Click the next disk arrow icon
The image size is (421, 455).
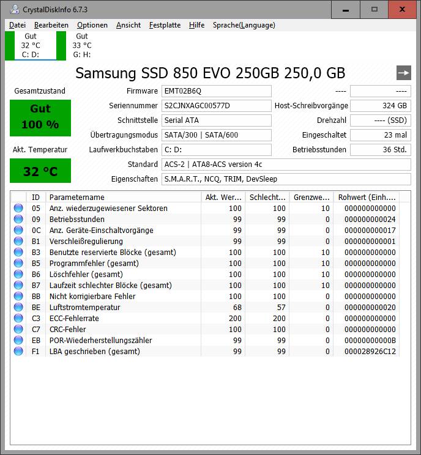[404, 73]
